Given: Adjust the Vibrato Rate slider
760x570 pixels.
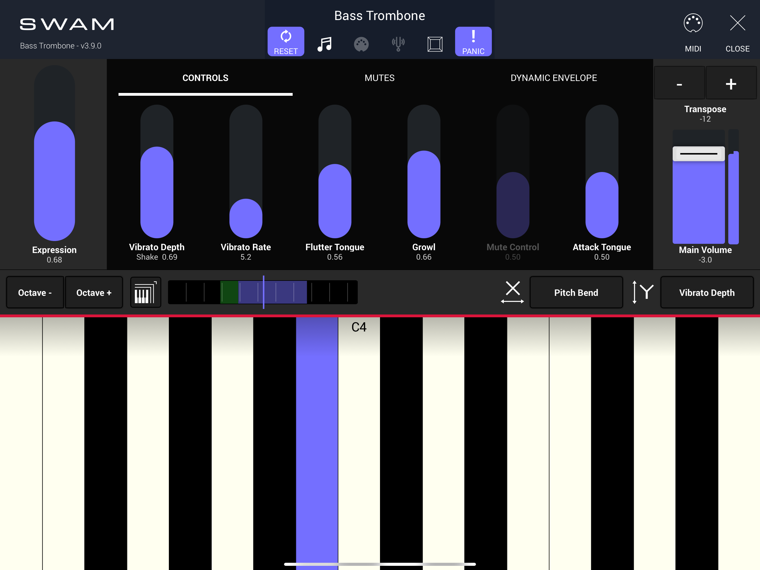Looking at the screenshot, I should (x=246, y=171).
